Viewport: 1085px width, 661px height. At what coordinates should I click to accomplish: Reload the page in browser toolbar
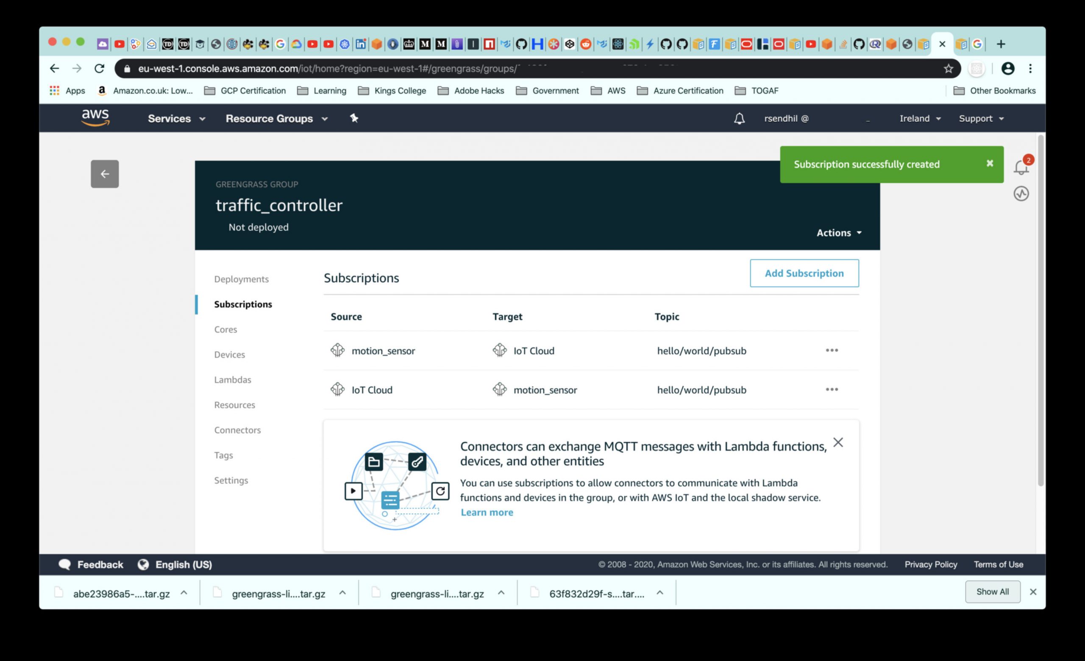[100, 69]
